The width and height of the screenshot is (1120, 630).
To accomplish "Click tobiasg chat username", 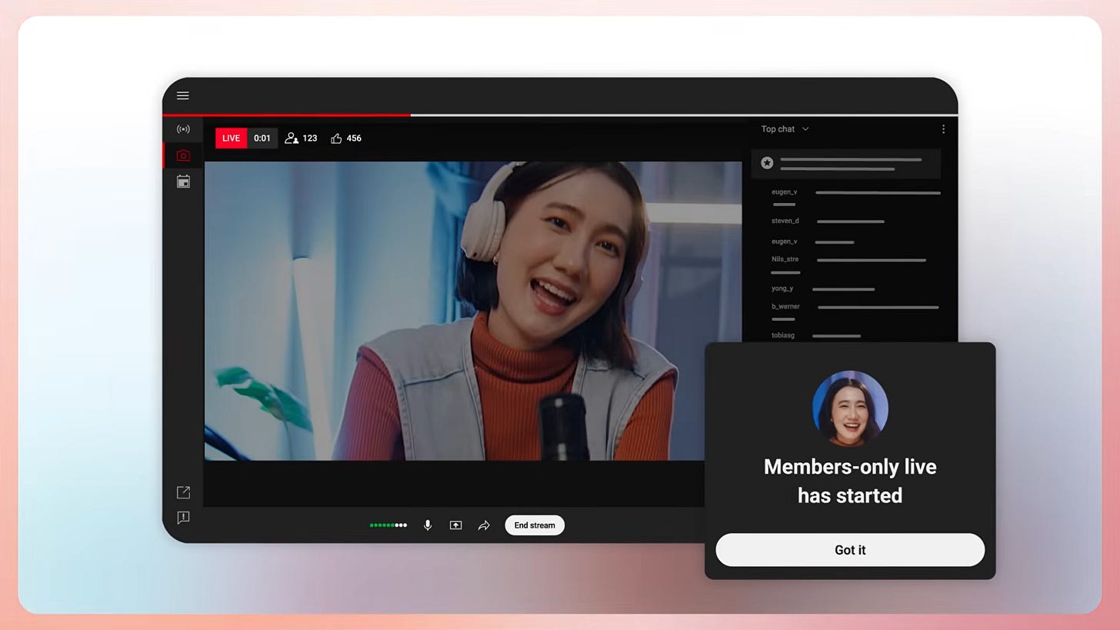I will pos(783,335).
